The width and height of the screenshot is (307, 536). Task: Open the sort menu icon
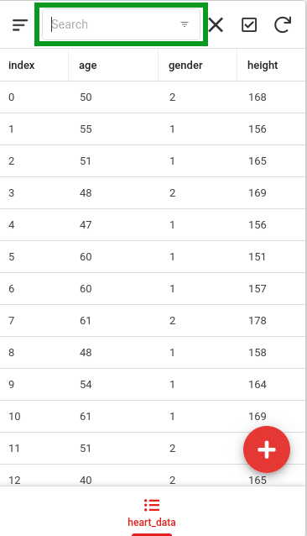pos(20,25)
